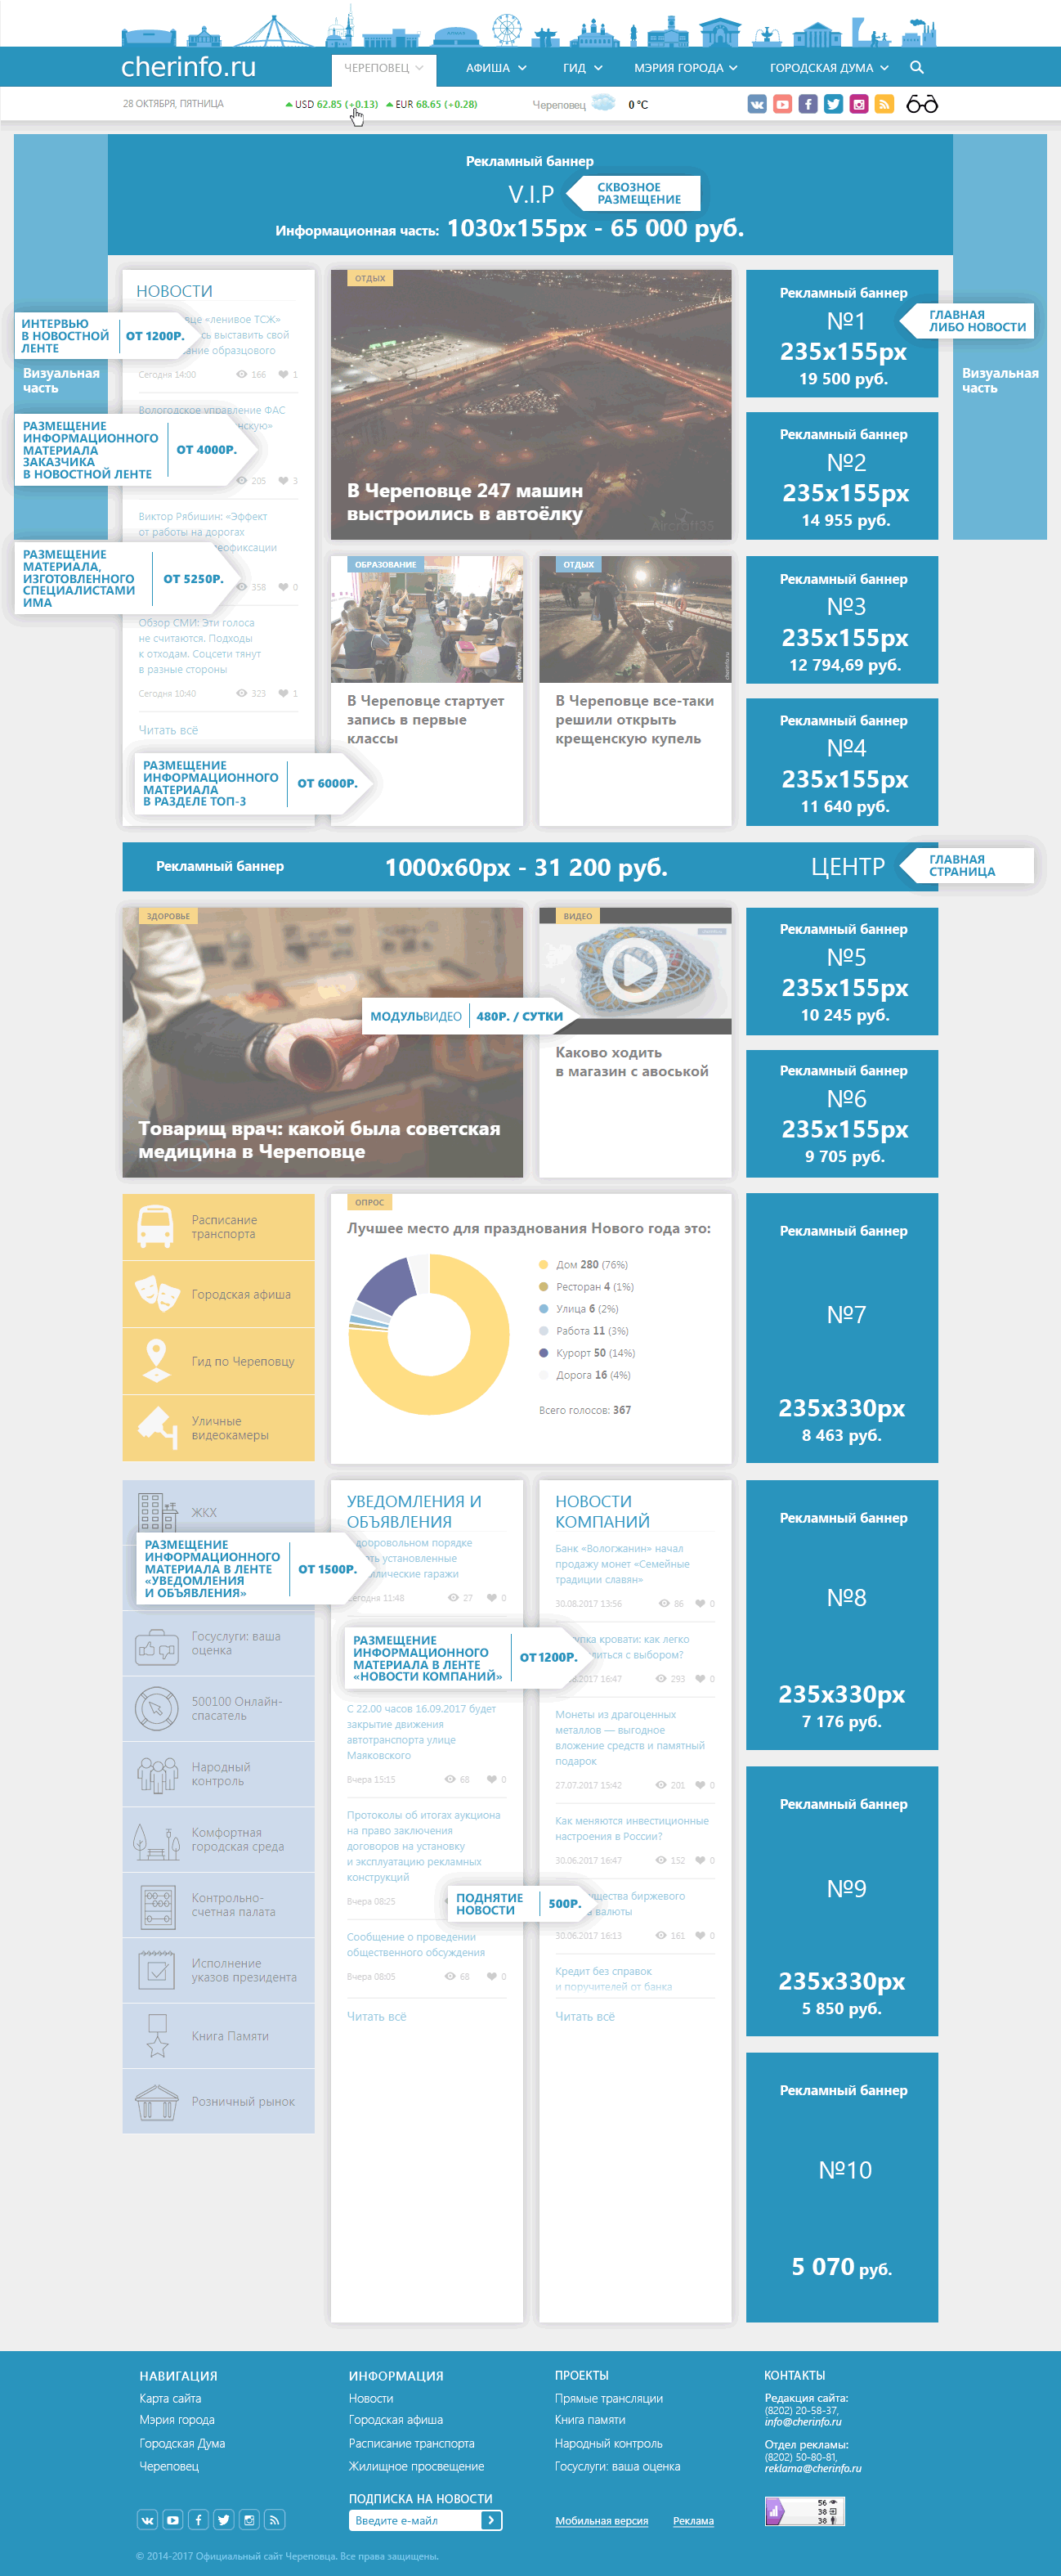
Task: Open the Twitter icon in the footer
Action: pos(224,2520)
